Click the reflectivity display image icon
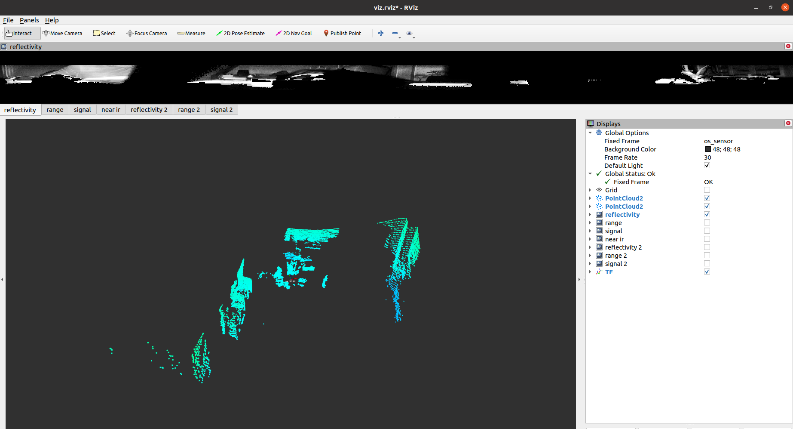Image resolution: width=793 pixels, height=429 pixels. pyautogui.click(x=599, y=214)
